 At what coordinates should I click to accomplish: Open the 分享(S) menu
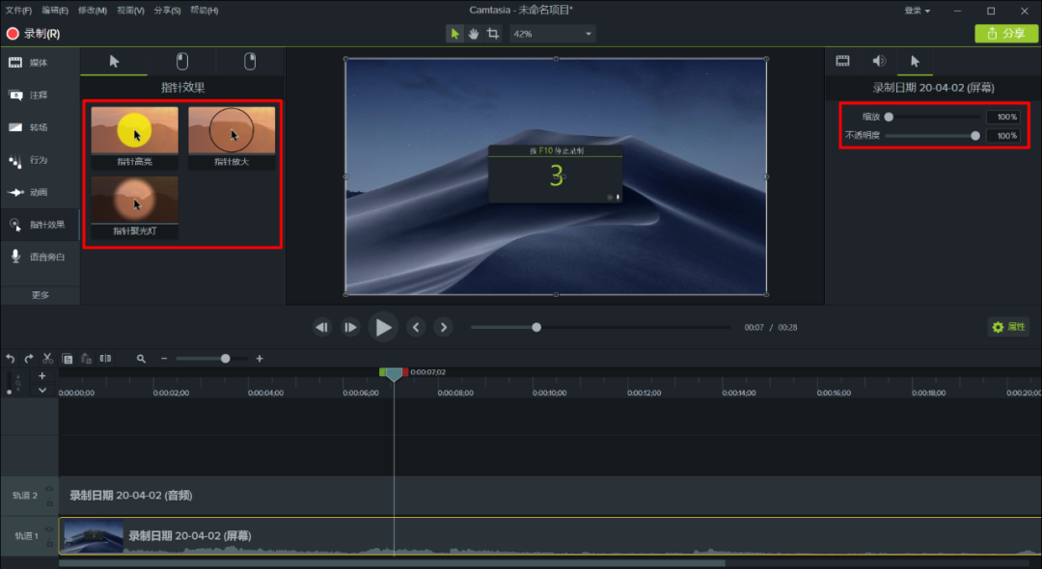167,11
